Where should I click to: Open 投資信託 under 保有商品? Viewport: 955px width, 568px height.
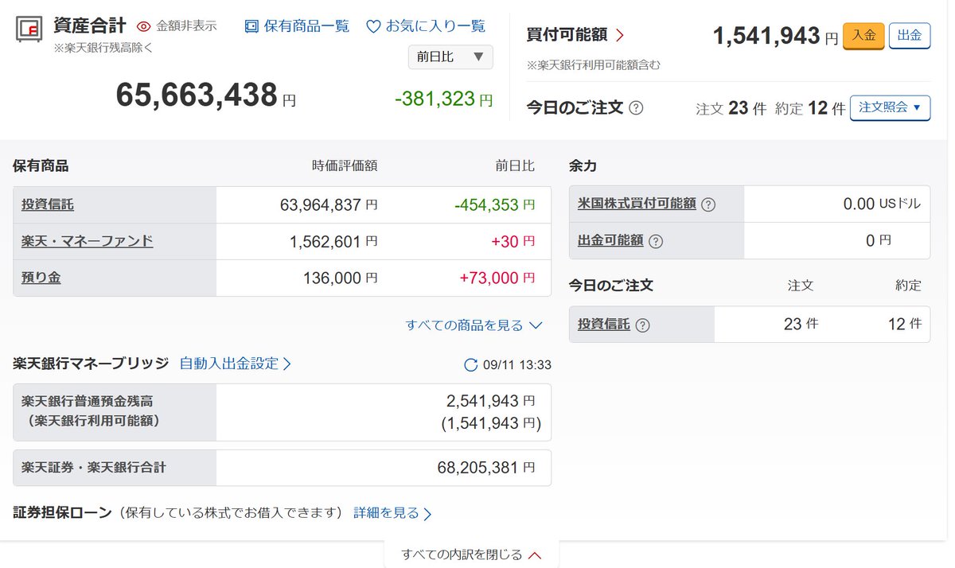pos(48,204)
